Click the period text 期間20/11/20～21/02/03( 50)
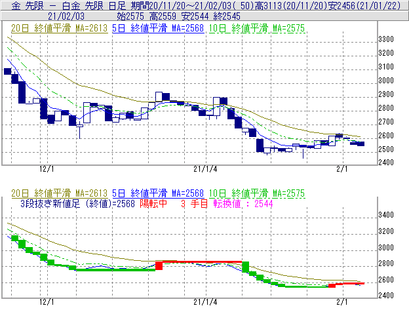The height and width of the screenshot is (310, 409). [x=193, y=5]
